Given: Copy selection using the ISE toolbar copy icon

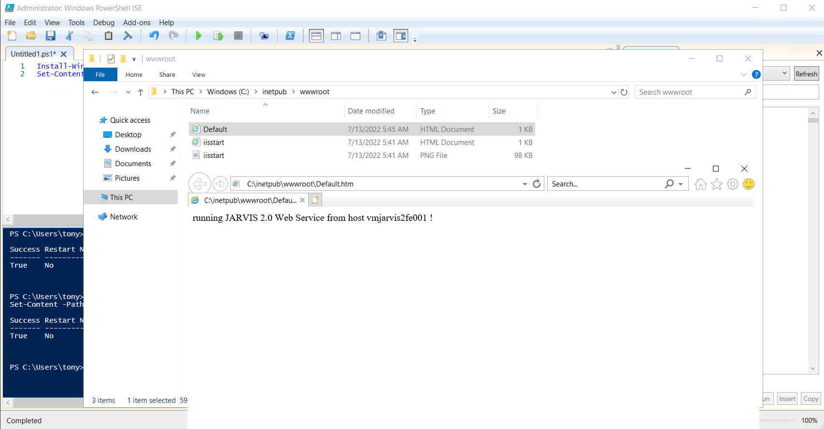Looking at the screenshot, I should [x=89, y=36].
